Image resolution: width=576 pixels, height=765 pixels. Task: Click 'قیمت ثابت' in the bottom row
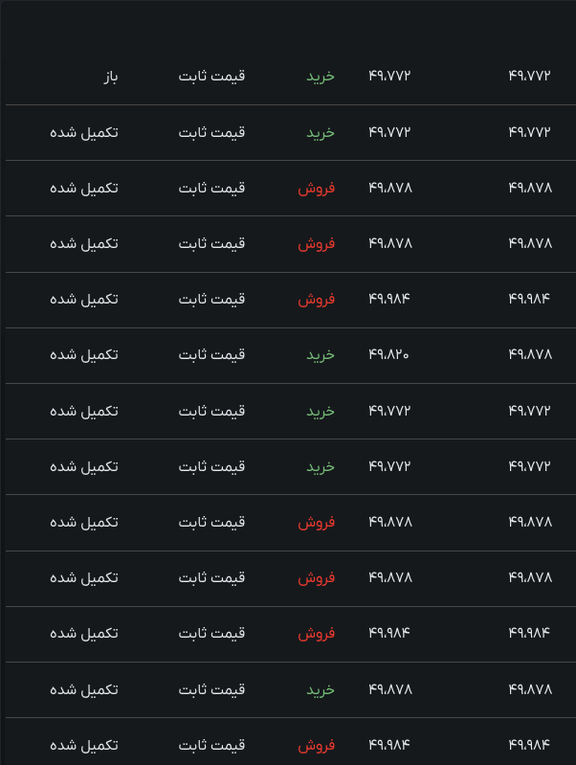211,745
